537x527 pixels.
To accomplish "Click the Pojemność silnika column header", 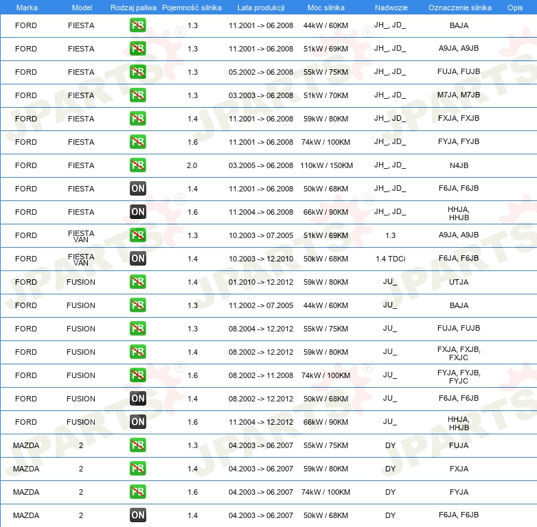I will pyautogui.click(x=192, y=8).
